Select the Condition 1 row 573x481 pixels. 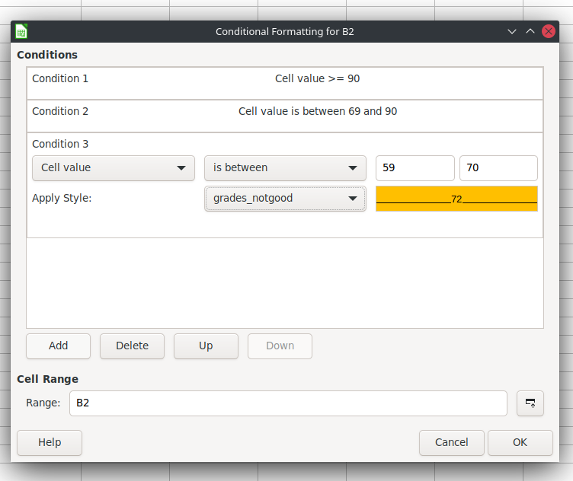pos(285,83)
